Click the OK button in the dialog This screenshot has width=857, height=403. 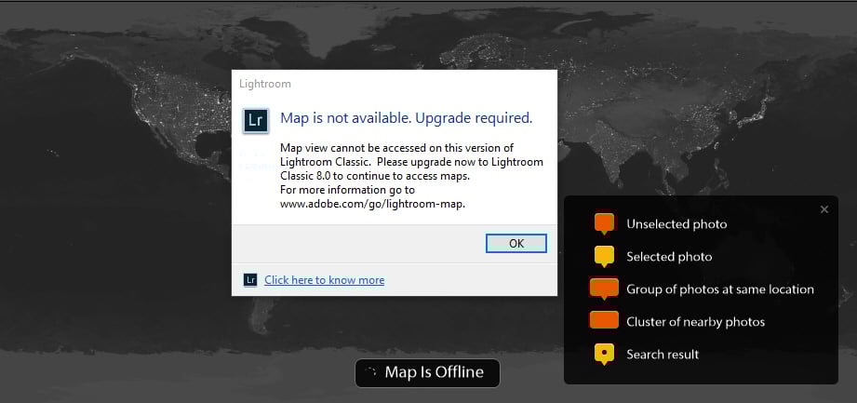(x=516, y=243)
